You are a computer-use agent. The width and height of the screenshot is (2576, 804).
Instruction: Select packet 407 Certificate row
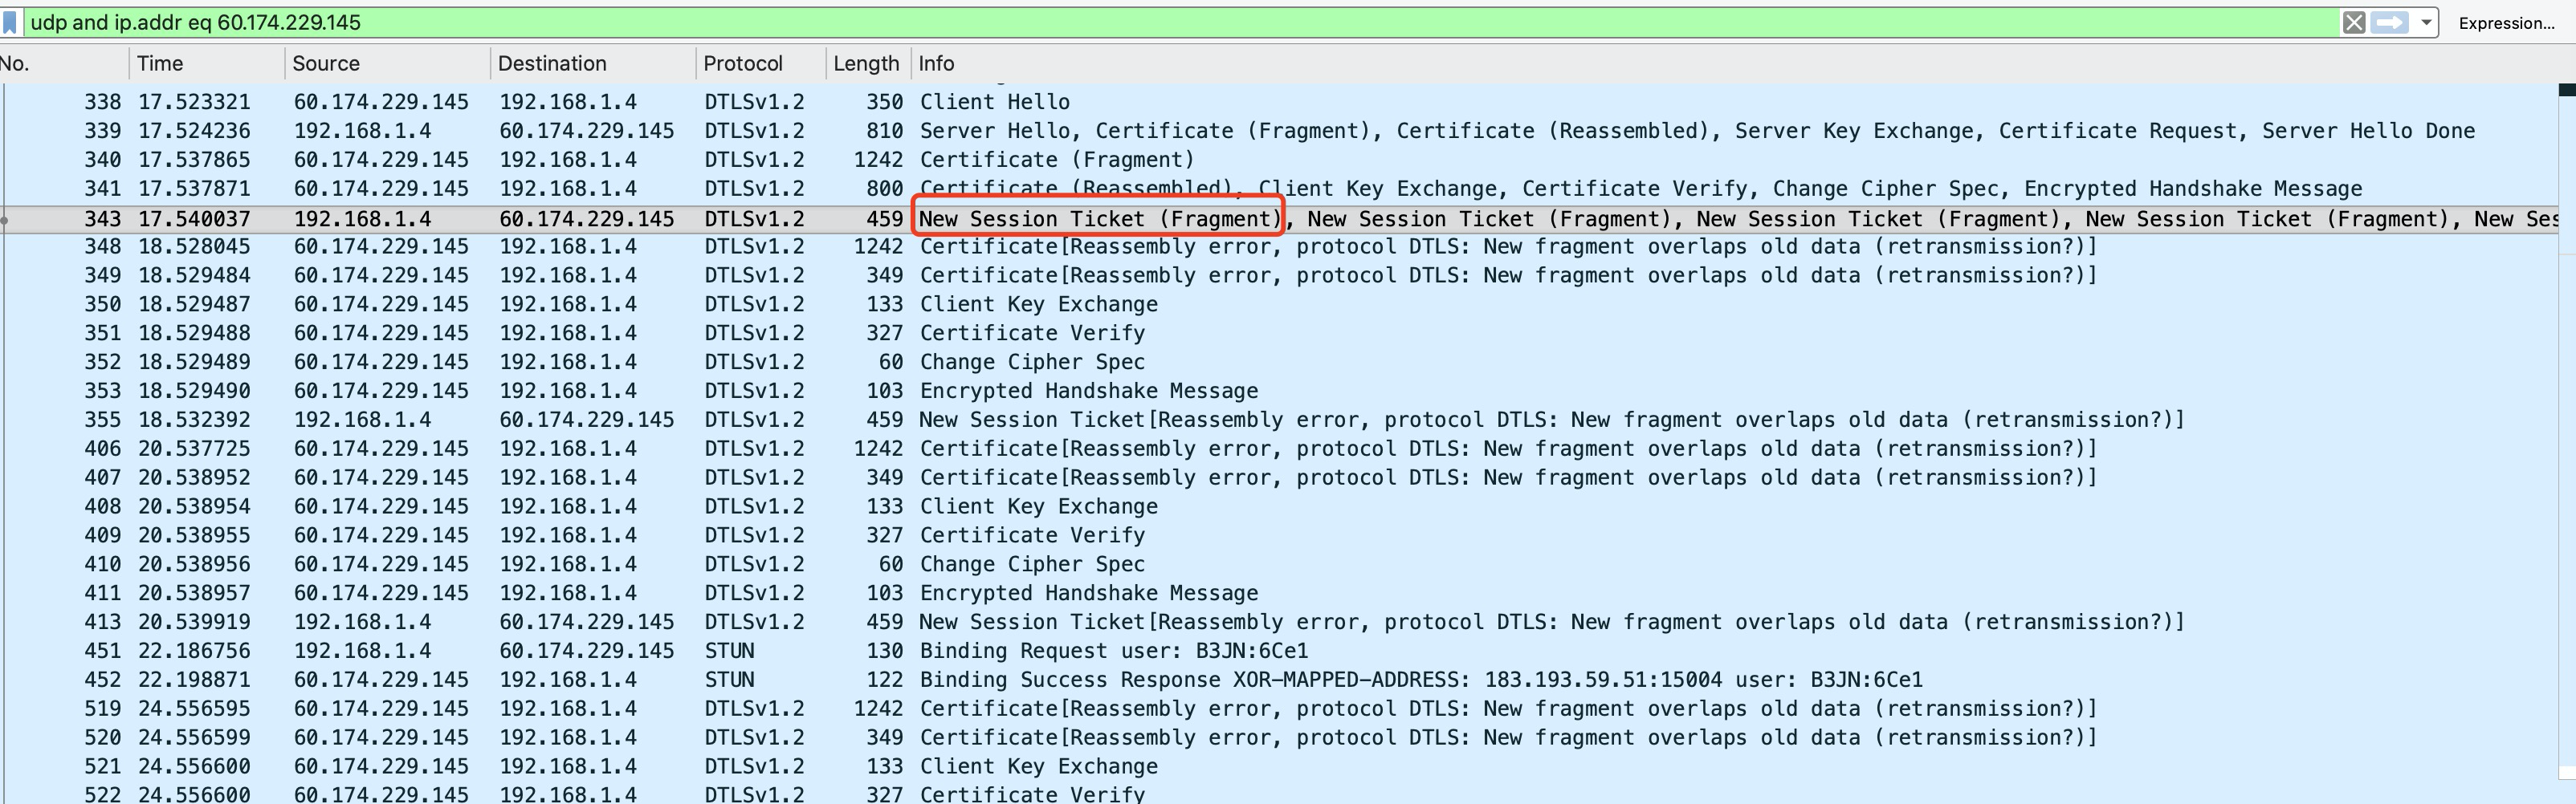point(1280,478)
